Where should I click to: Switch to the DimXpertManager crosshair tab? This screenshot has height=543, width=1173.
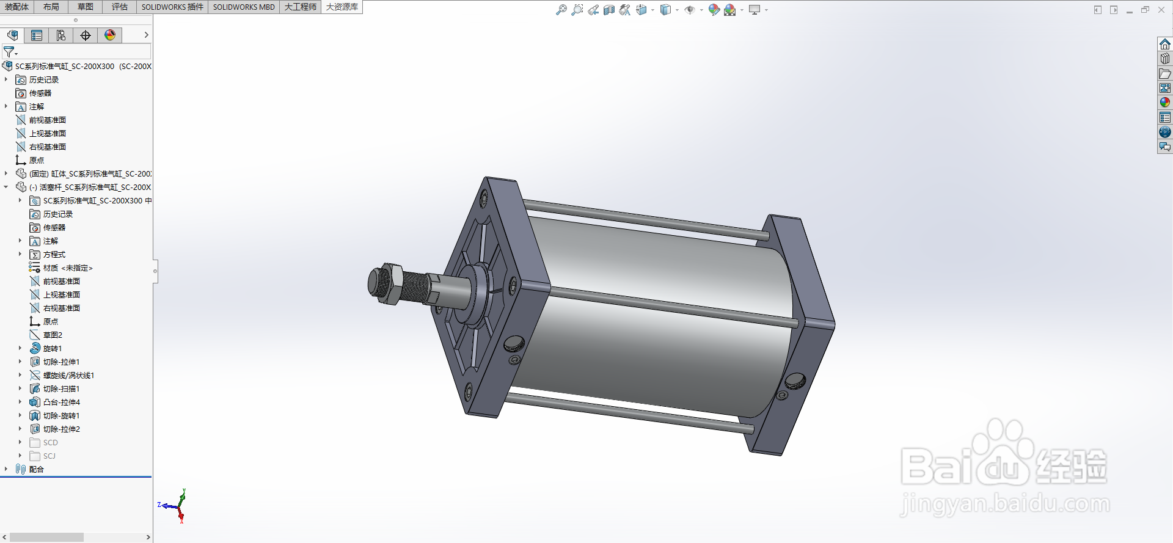(86, 35)
